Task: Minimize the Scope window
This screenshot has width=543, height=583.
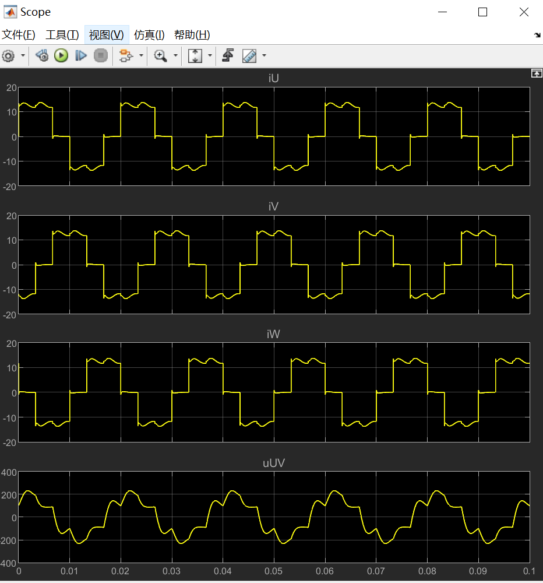Action: pos(442,12)
